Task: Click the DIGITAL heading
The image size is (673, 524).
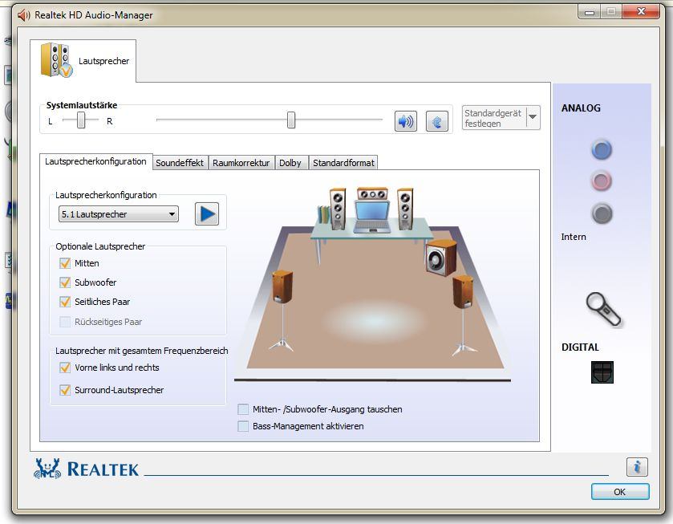Action: pyautogui.click(x=580, y=347)
